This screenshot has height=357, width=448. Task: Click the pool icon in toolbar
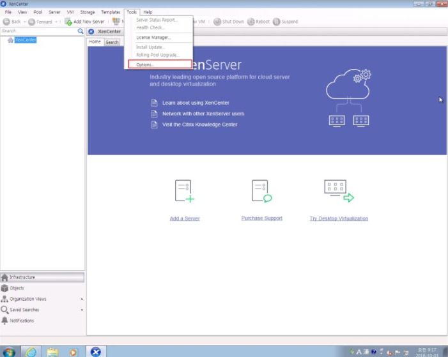(116, 22)
